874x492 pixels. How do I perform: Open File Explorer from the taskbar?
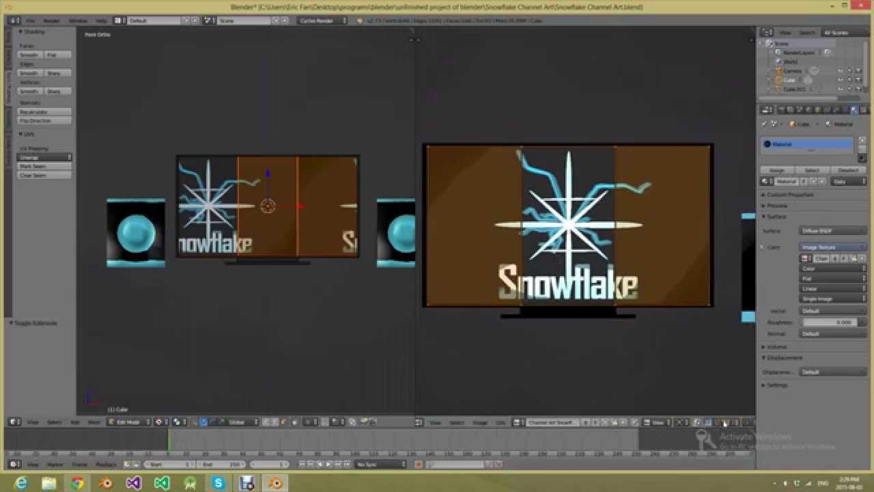click(x=49, y=483)
